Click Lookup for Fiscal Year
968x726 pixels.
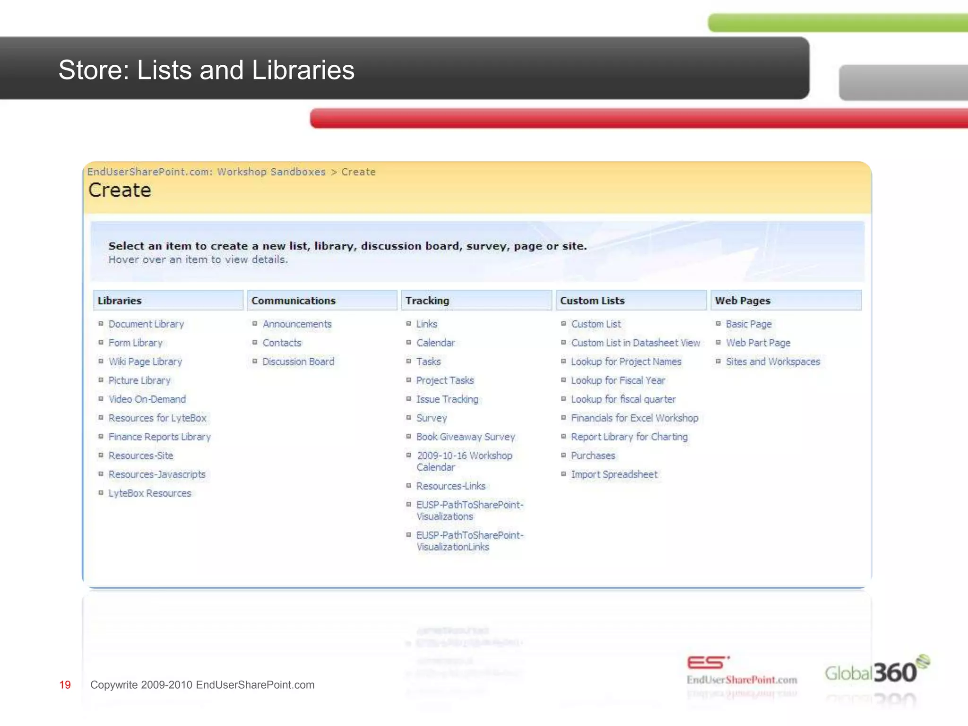pyautogui.click(x=618, y=380)
